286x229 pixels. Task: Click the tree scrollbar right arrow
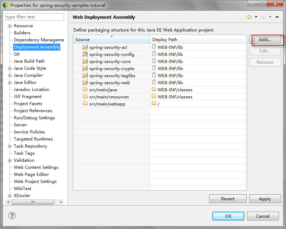tap(61, 202)
